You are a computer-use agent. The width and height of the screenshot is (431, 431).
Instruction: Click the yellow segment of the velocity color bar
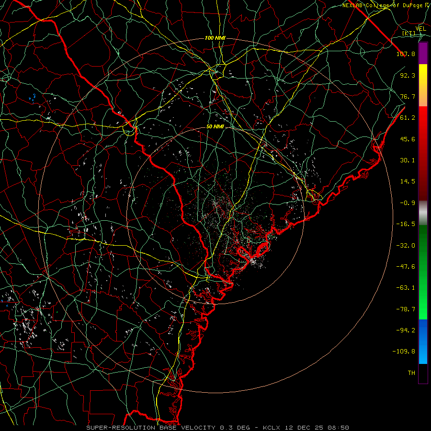point(423,85)
